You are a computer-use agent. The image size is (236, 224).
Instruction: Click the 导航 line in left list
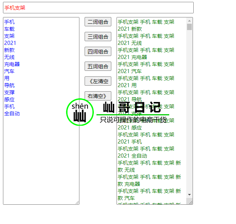click(9, 85)
